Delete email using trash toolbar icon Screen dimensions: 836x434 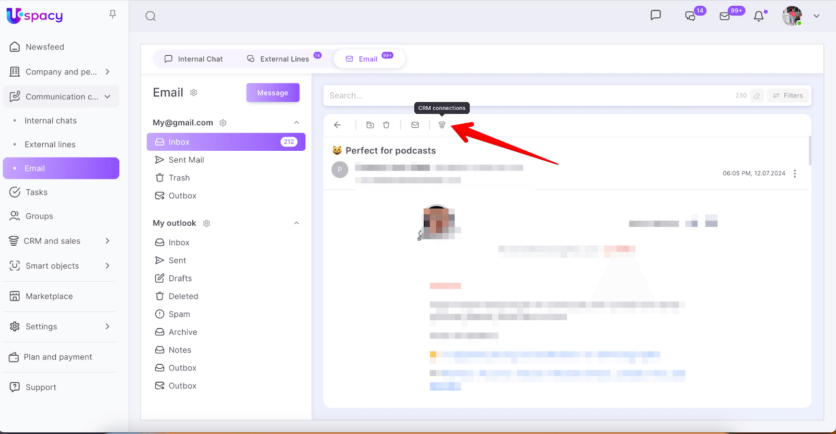click(386, 125)
